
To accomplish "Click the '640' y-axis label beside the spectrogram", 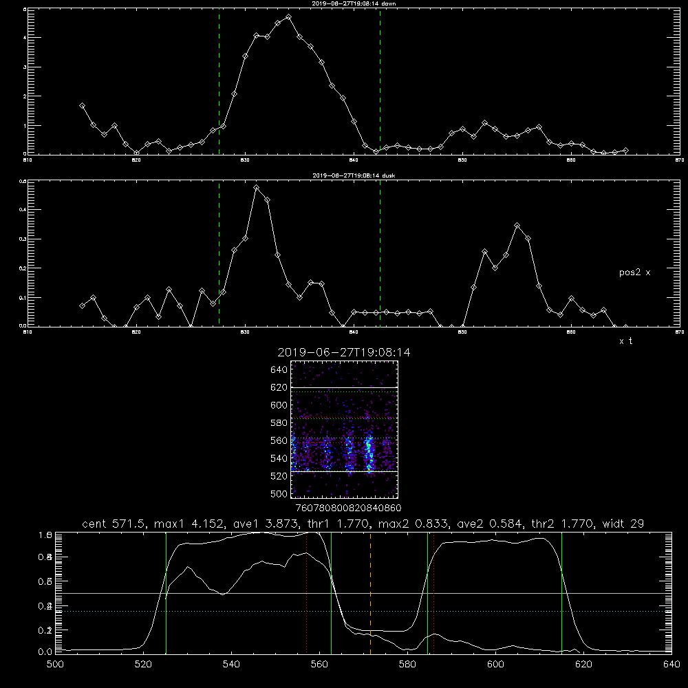I will tap(279, 370).
